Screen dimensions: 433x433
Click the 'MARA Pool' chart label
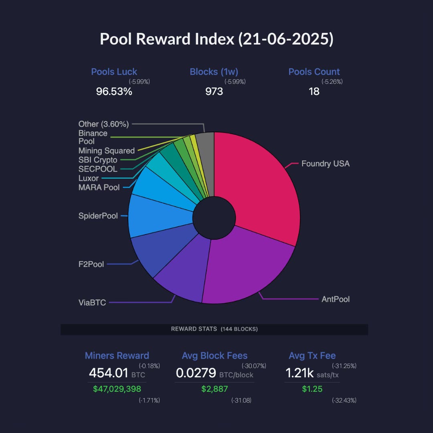(x=99, y=187)
